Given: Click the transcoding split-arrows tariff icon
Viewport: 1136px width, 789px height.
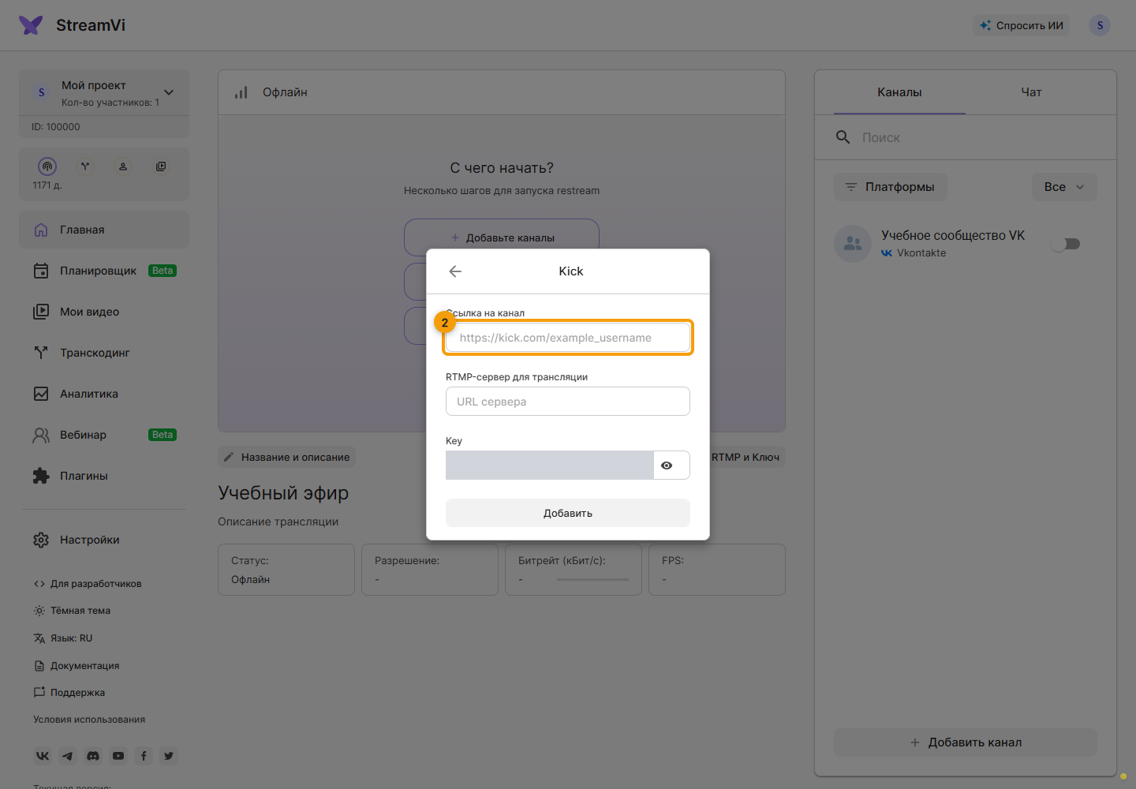Looking at the screenshot, I should tap(85, 166).
